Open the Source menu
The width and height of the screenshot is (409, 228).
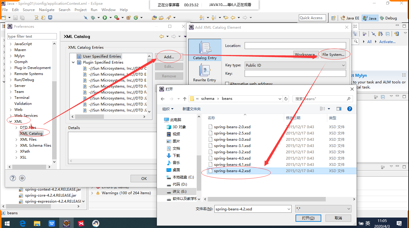pyautogui.click(x=29, y=10)
